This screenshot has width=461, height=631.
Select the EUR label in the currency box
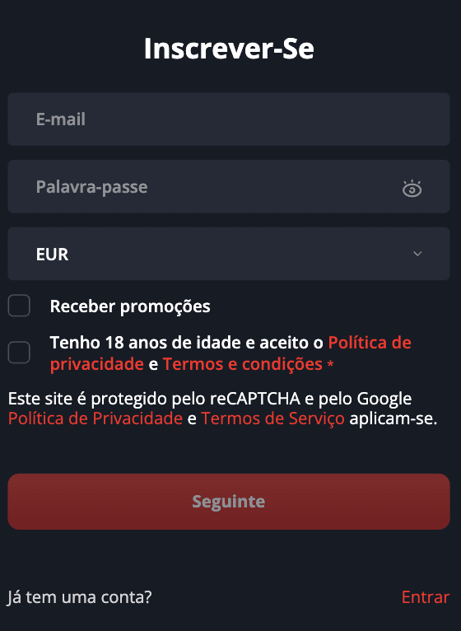coord(53,255)
